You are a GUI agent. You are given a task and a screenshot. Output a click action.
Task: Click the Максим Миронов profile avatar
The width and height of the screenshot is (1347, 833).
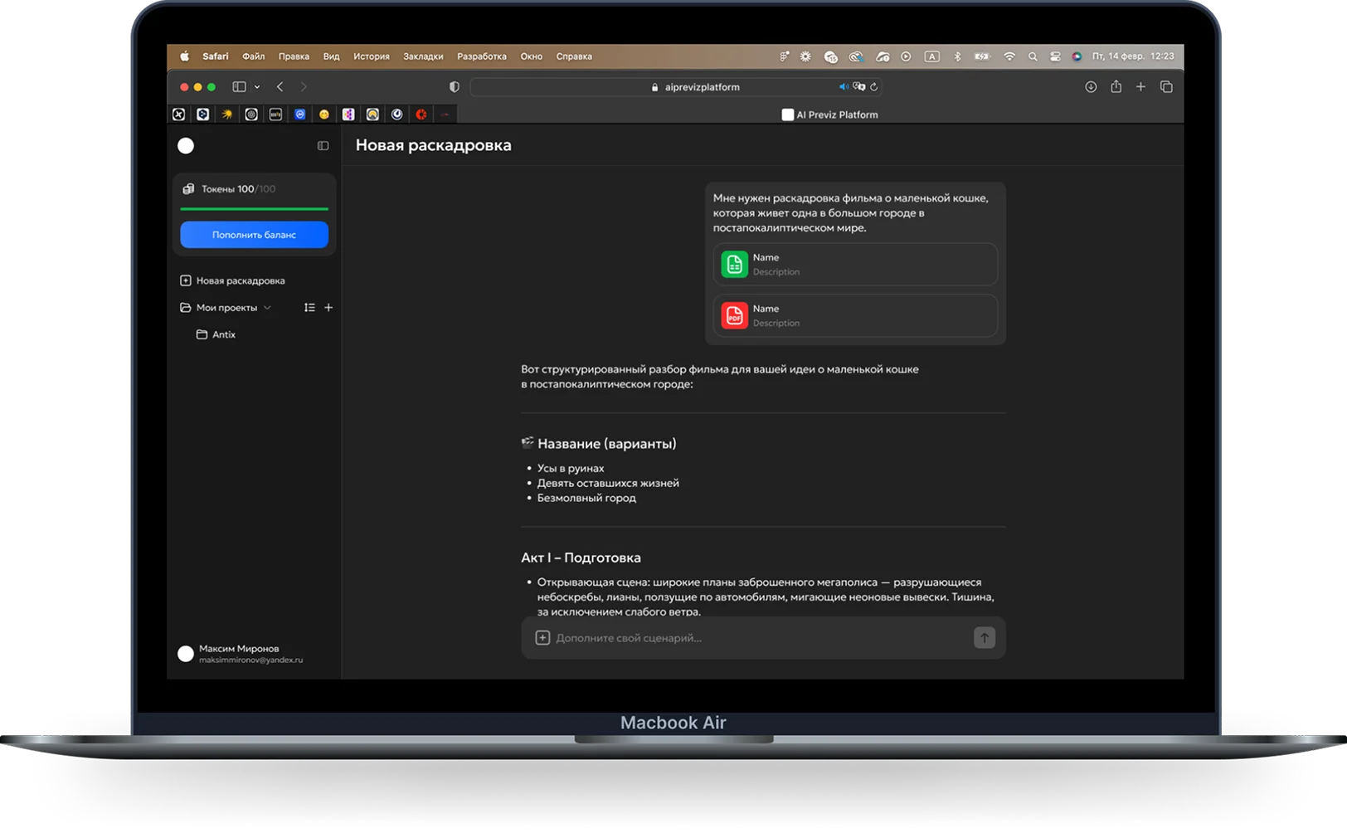pos(186,654)
